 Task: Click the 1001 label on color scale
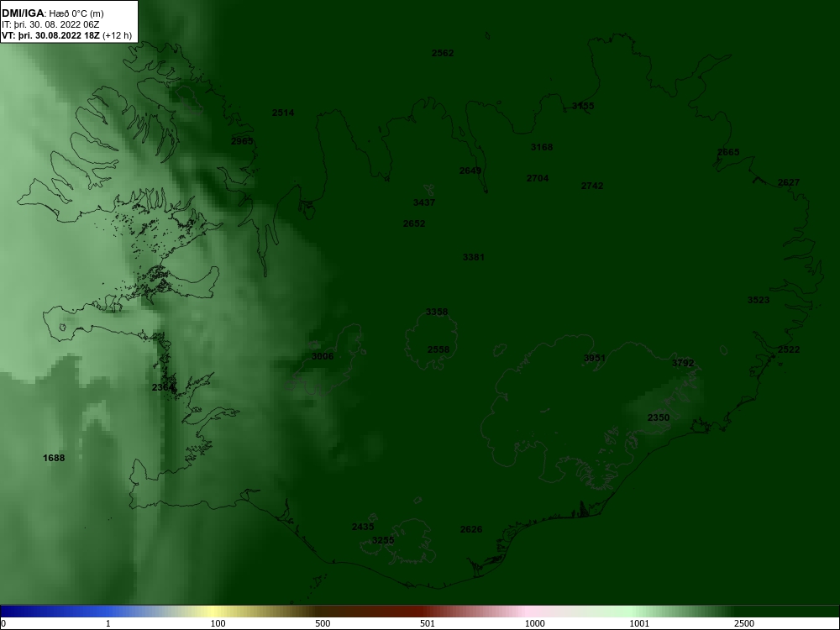click(x=639, y=623)
